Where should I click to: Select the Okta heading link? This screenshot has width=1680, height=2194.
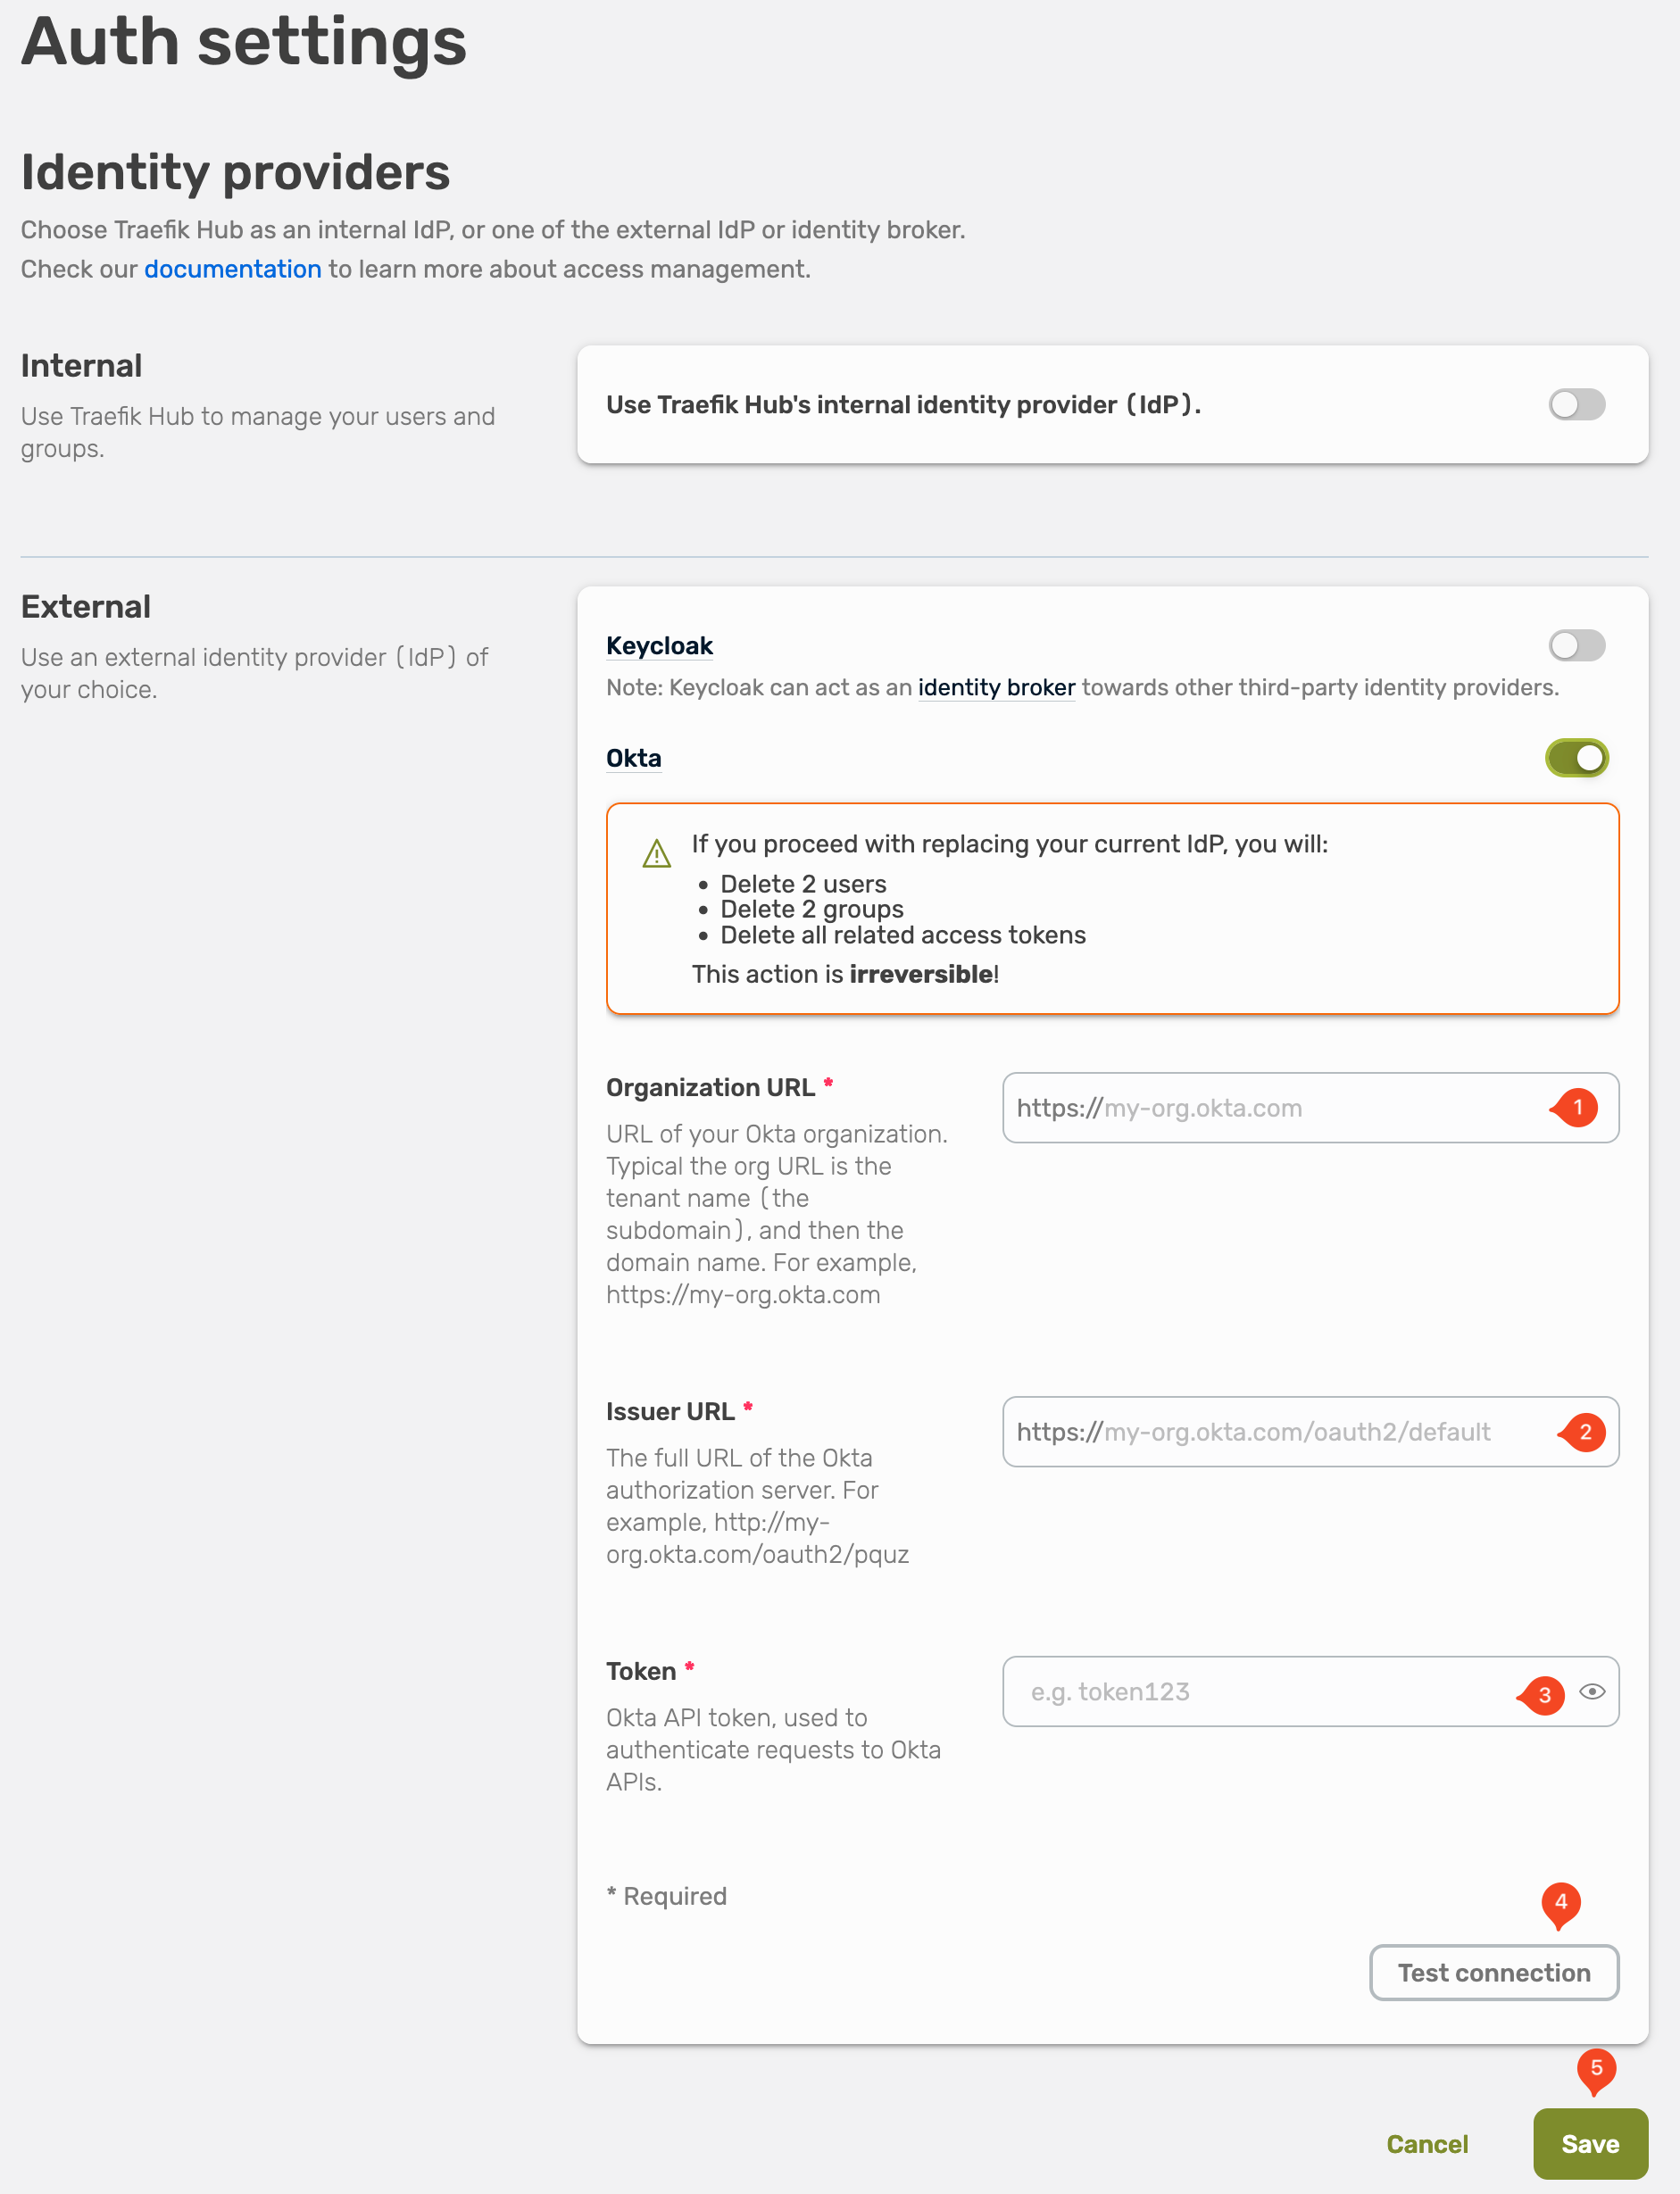pos(633,757)
